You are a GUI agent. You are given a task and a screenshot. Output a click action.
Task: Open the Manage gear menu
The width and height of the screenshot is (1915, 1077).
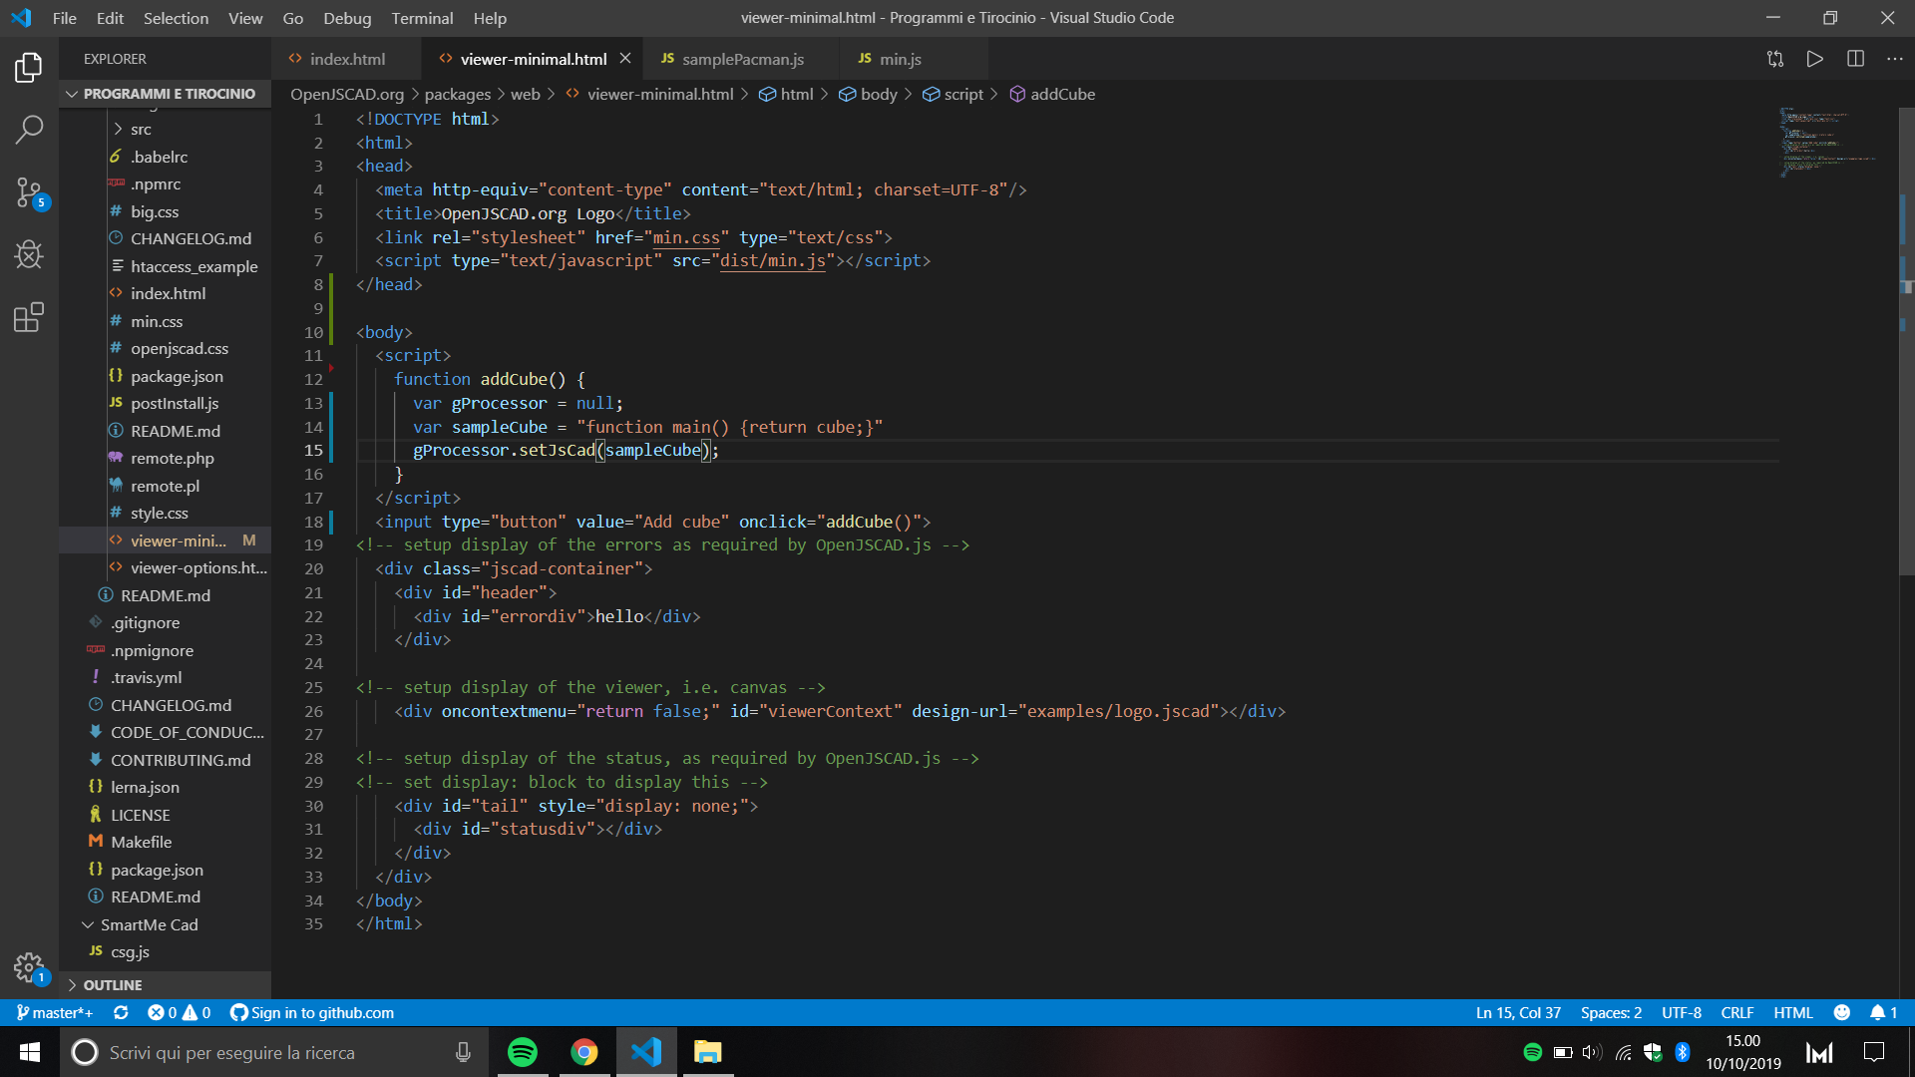coord(29,967)
